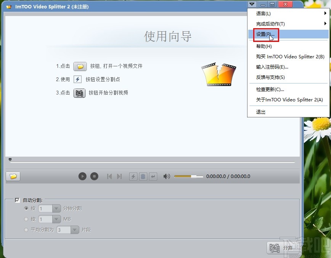Jump to next split point
Image resolution: width=331 pixels, height=258 pixels.
pyautogui.click(x=119, y=176)
